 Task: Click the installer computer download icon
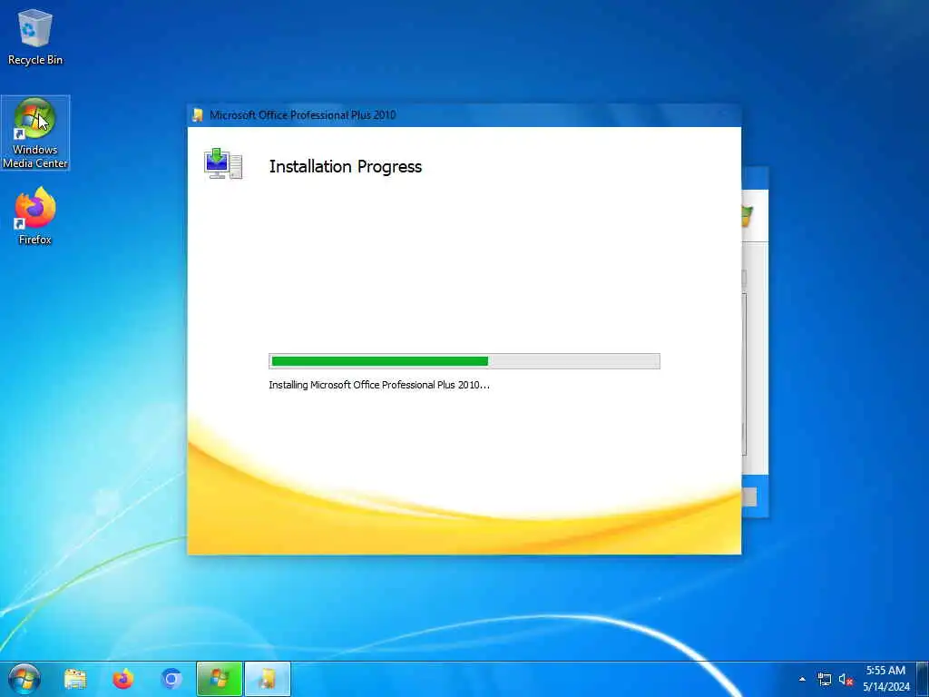coord(223,163)
